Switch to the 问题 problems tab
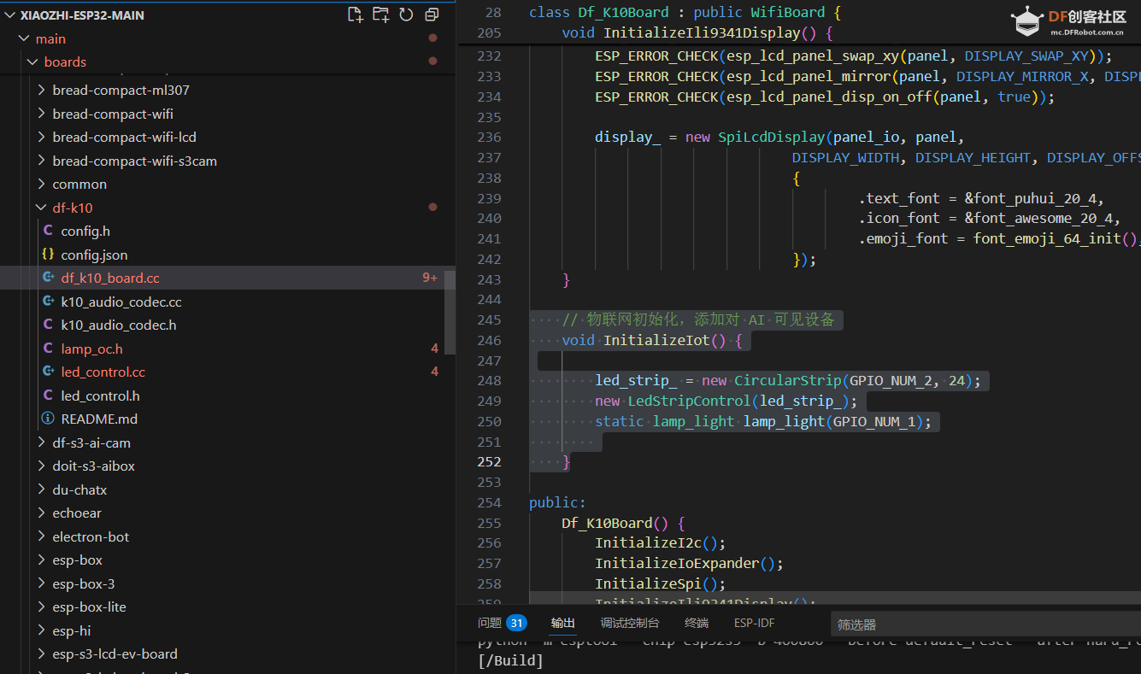 (490, 623)
